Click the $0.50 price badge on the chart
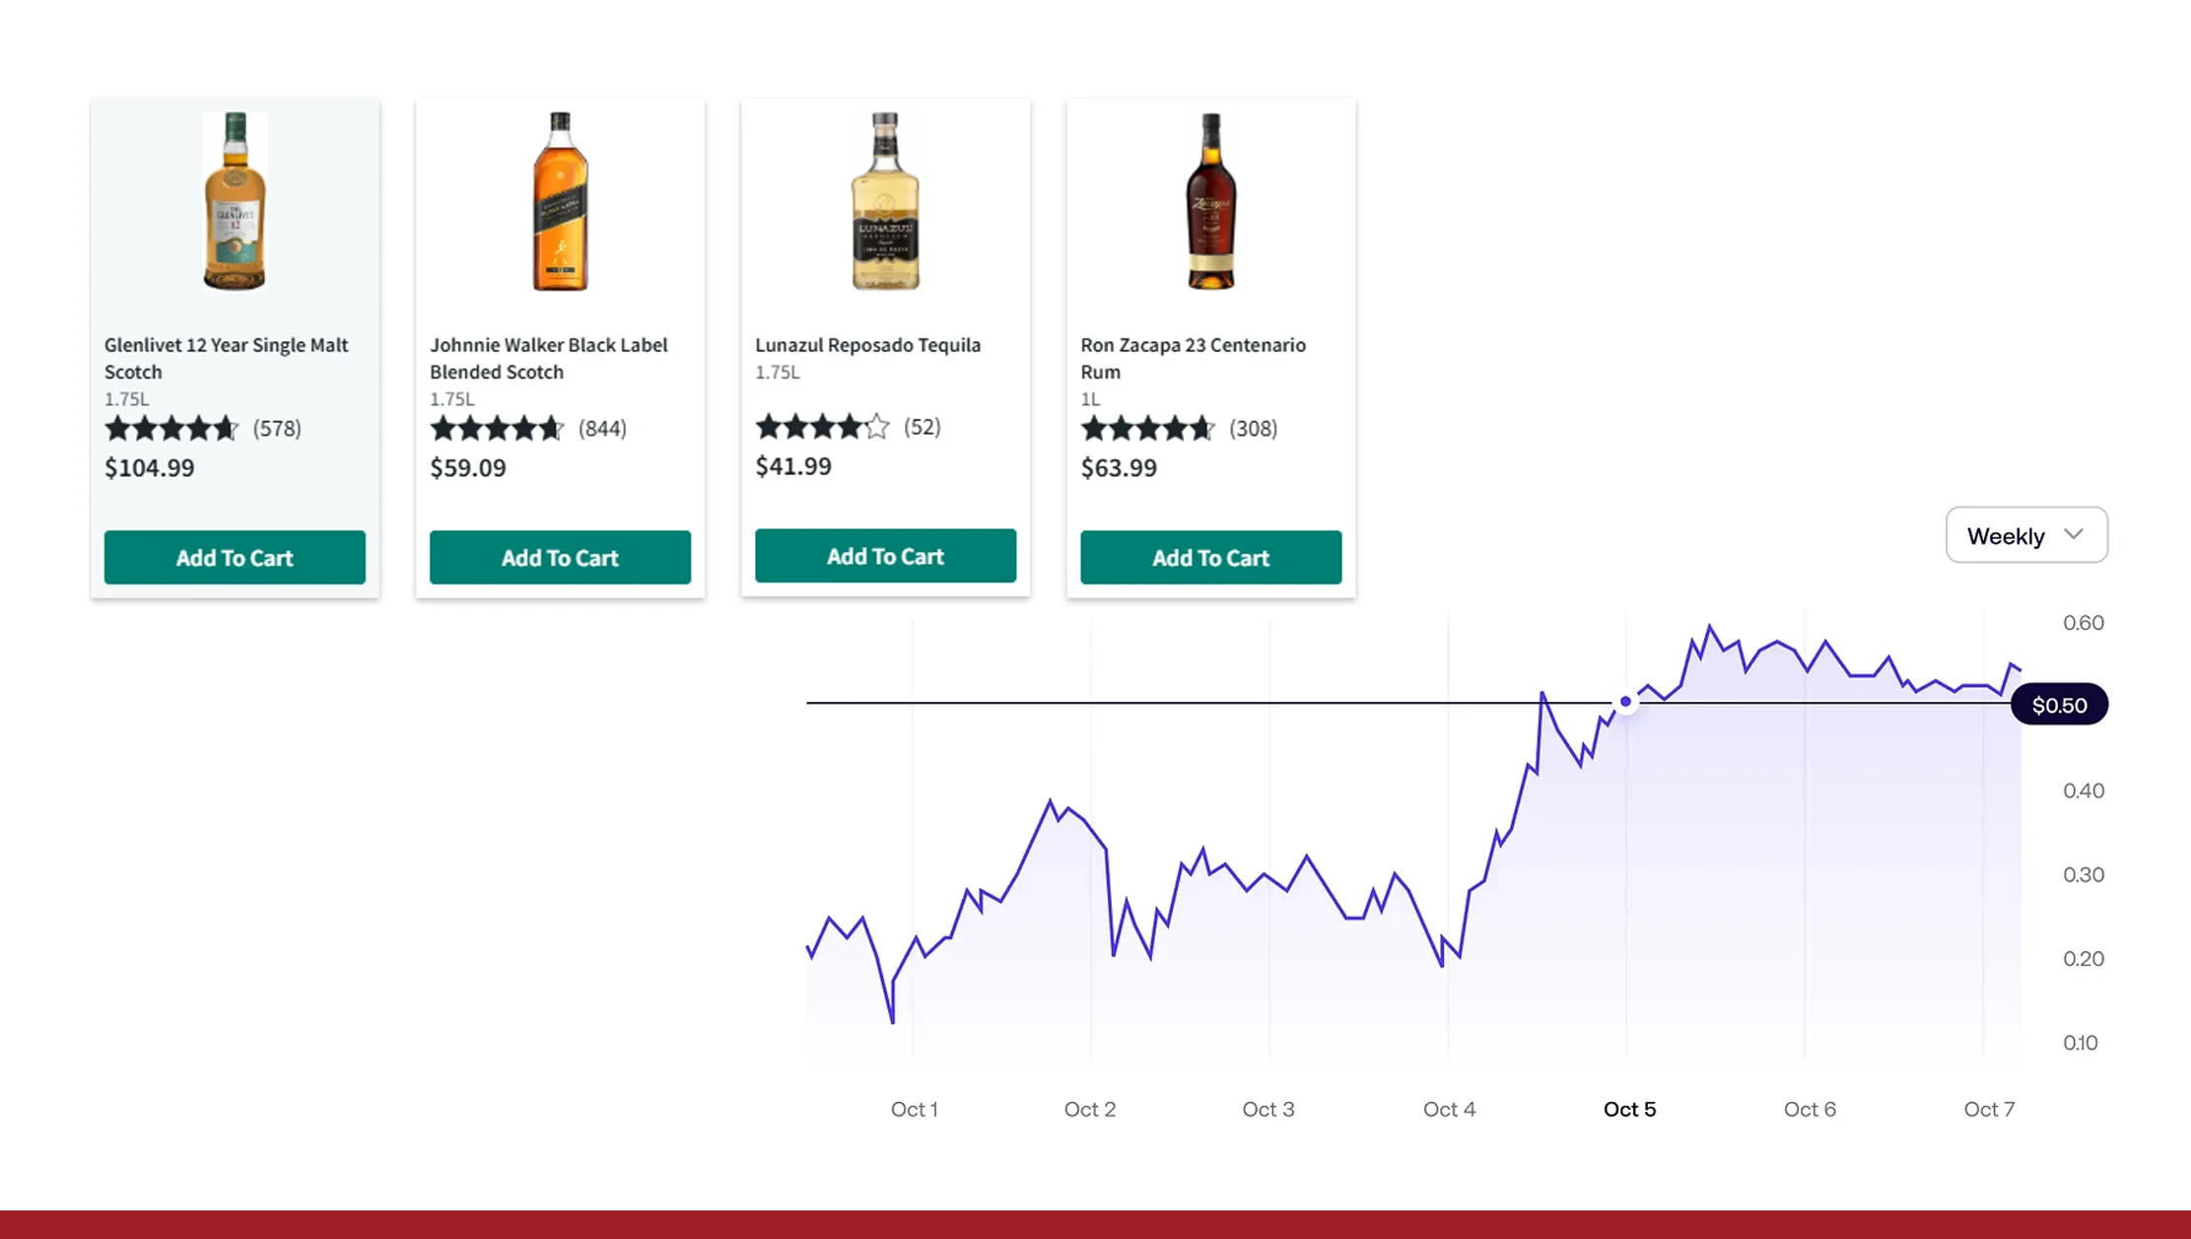 tap(2059, 704)
